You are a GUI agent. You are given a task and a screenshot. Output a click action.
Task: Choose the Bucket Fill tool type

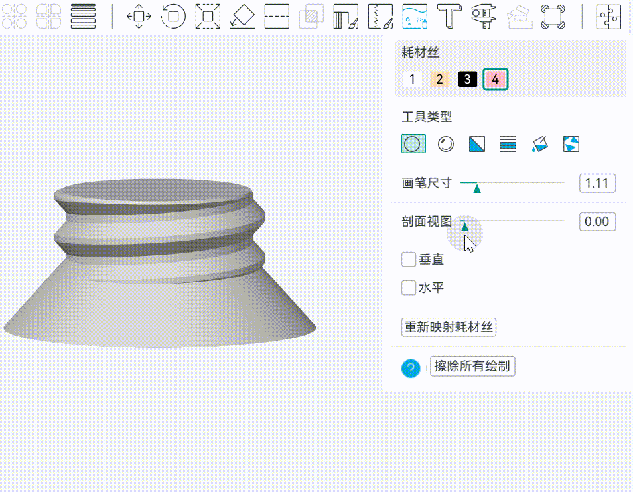point(539,144)
